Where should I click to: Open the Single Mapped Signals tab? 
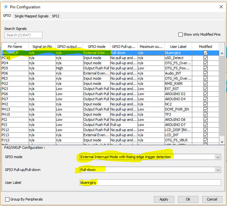32,16
